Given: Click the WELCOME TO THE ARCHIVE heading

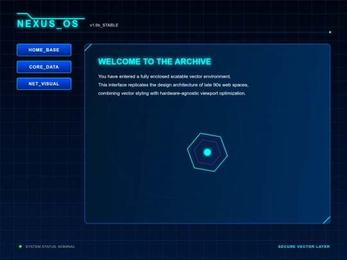Looking at the screenshot, I should pyautogui.click(x=155, y=62).
